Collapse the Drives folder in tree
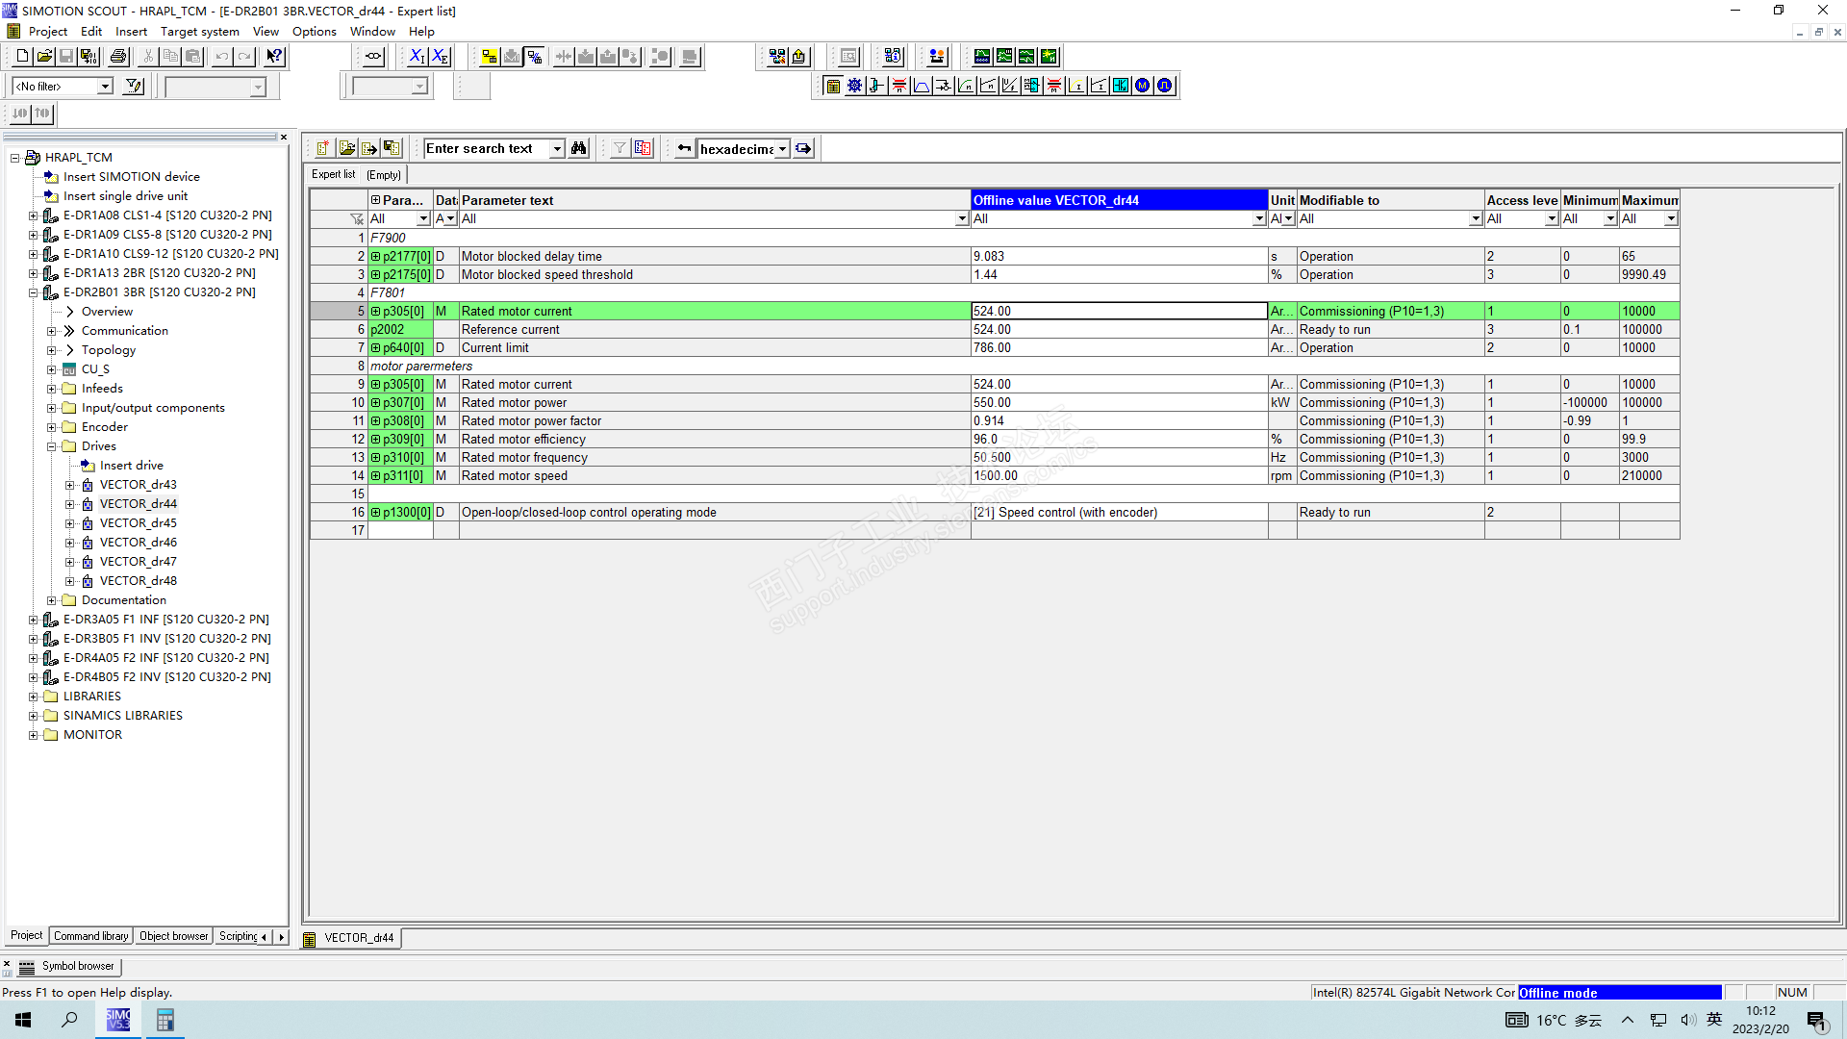1847x1039 pixels. tap(52, 446)
